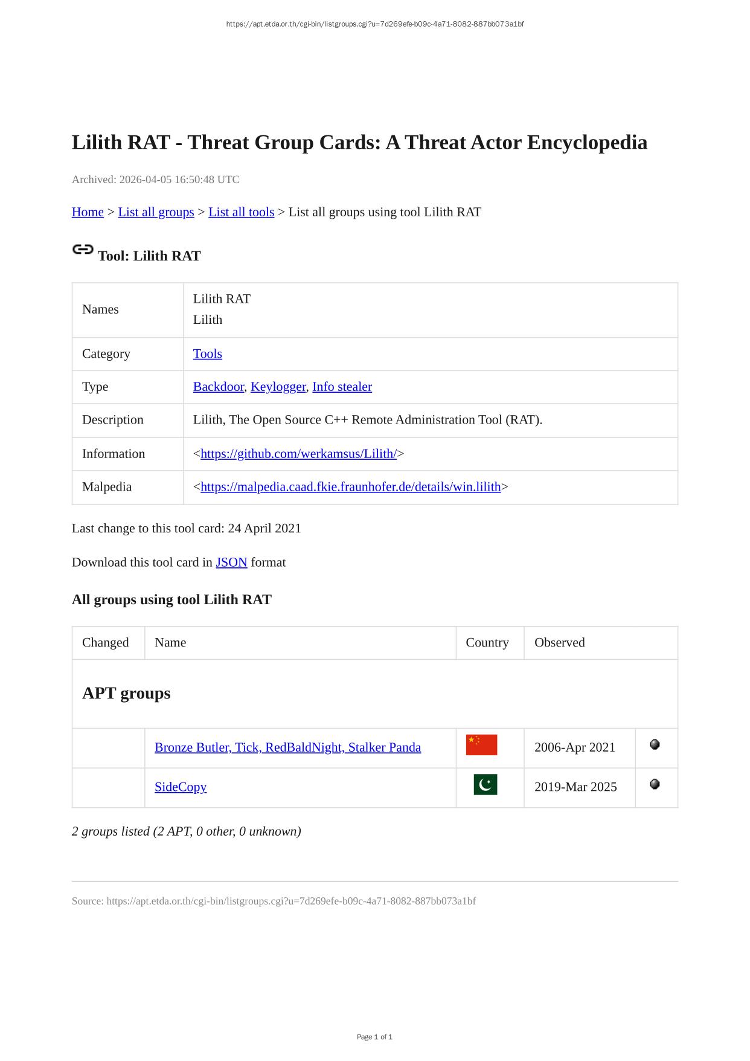
Task: Click the sphere icon in Bronze Butler row
Action: click(655, 745)
